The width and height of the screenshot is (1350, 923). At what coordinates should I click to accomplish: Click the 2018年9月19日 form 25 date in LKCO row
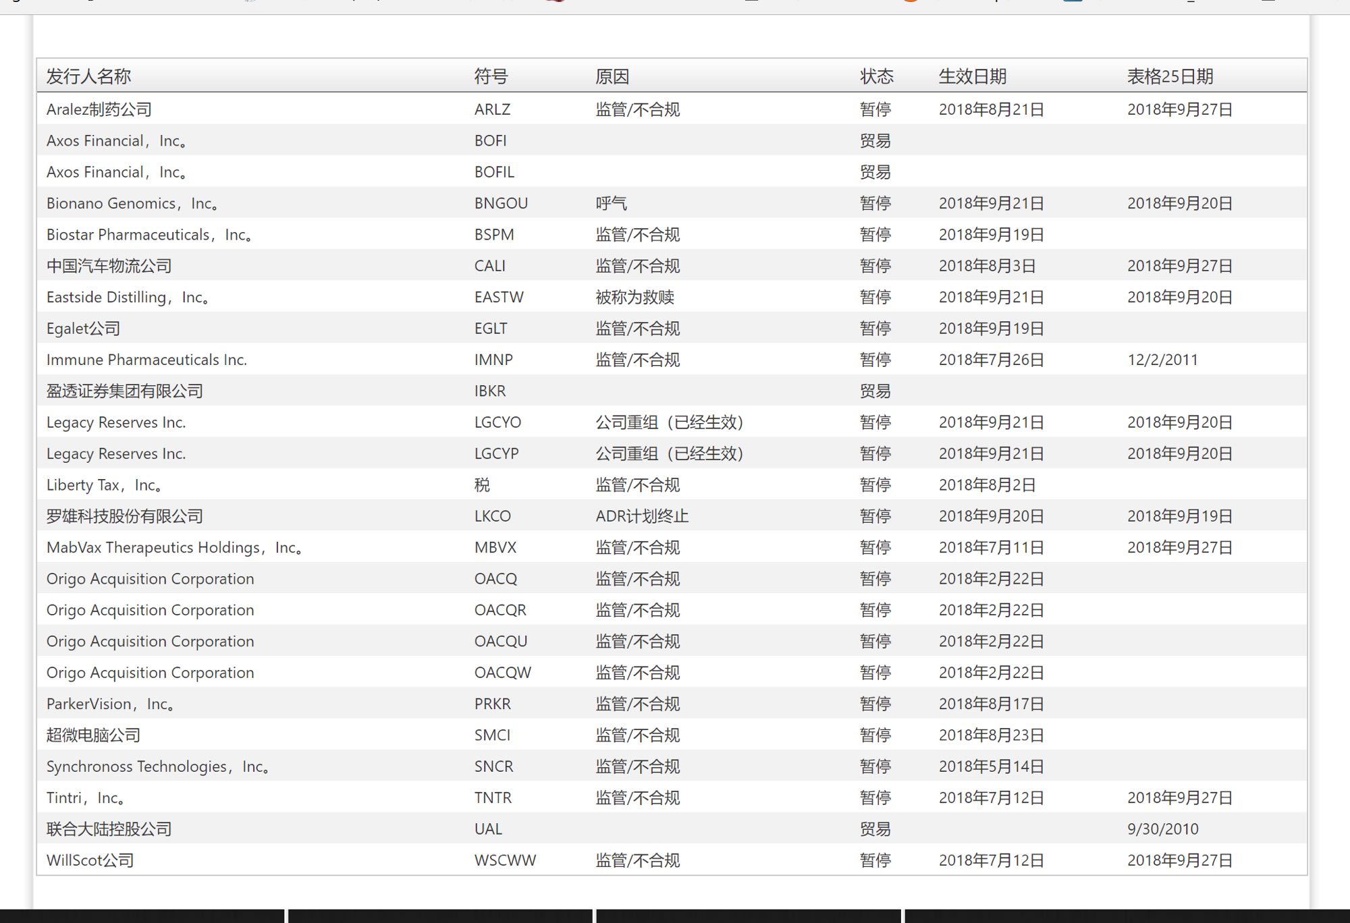[1180, 516]
